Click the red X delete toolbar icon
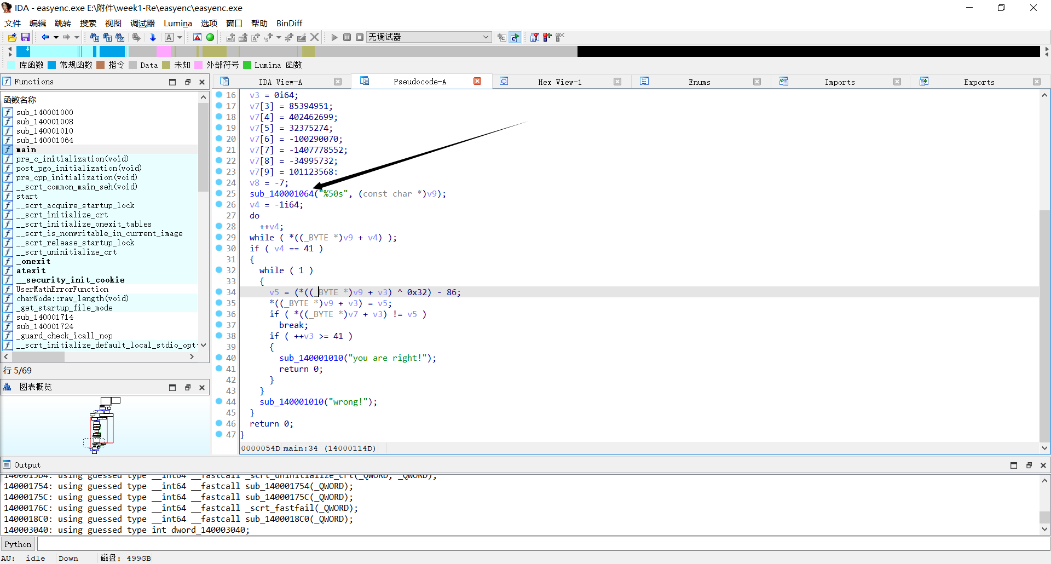The image size is (1051, 564). click(x=315, y=37)
